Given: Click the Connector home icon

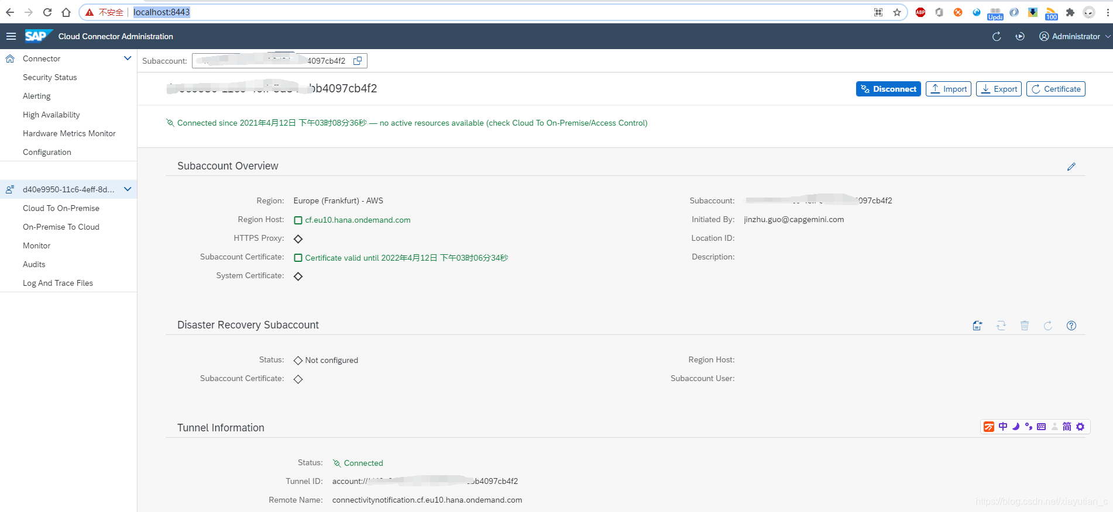Looking at the screenshot, I should [10, 58].
